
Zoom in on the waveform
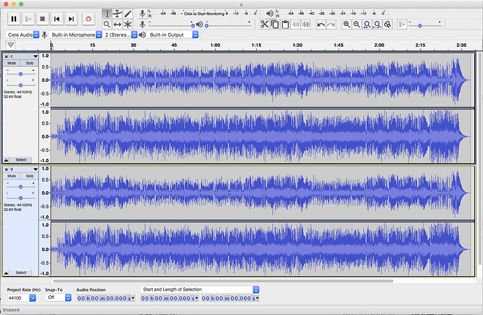click(x=346, y=24)
